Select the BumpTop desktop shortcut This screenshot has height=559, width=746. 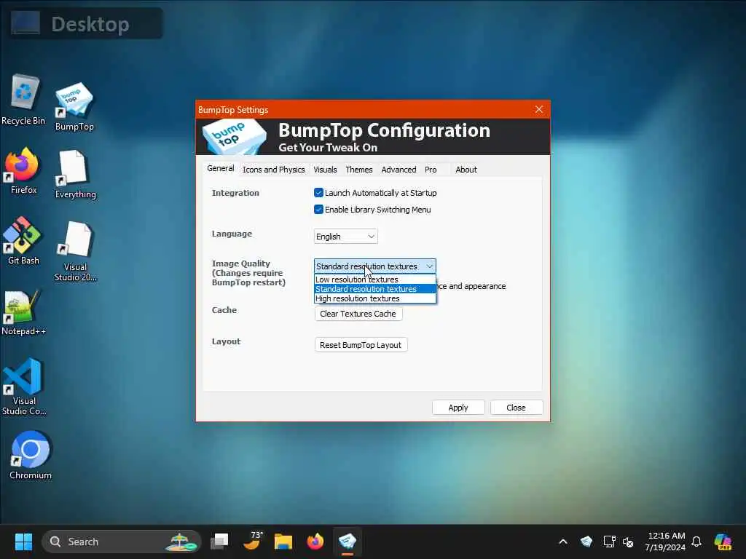coord(74,107)
